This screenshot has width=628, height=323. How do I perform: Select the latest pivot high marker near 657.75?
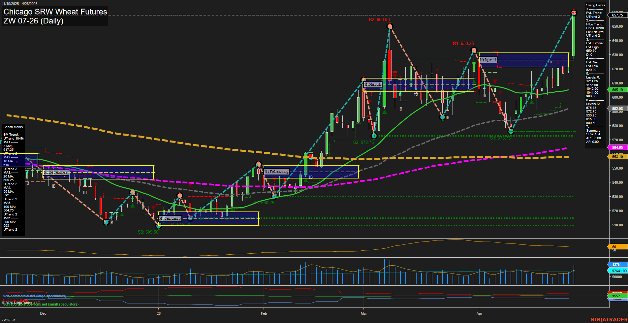click(x=574, y=13)
